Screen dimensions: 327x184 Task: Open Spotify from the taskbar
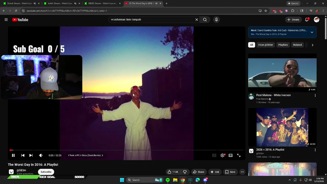point(168,180)
